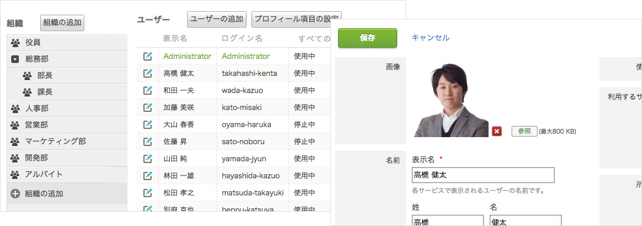Click ユーザーの追加 button
Screen dimensions: 642x226
point(217,19)
